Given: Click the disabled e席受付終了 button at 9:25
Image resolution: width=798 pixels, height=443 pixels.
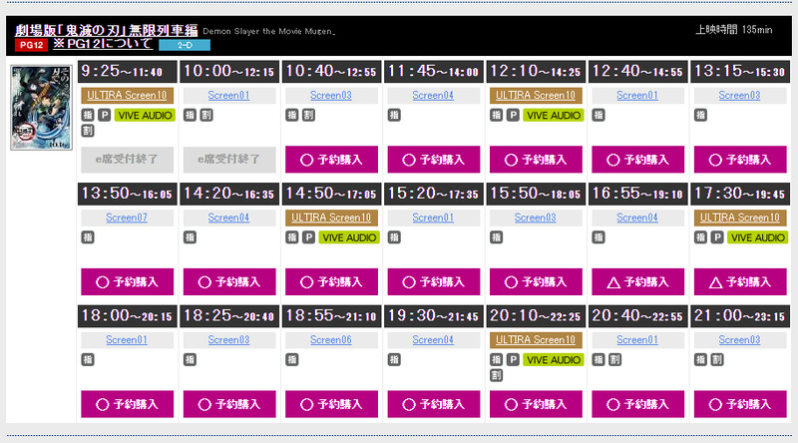Looking at the screenshot, I should pos(128,160).
